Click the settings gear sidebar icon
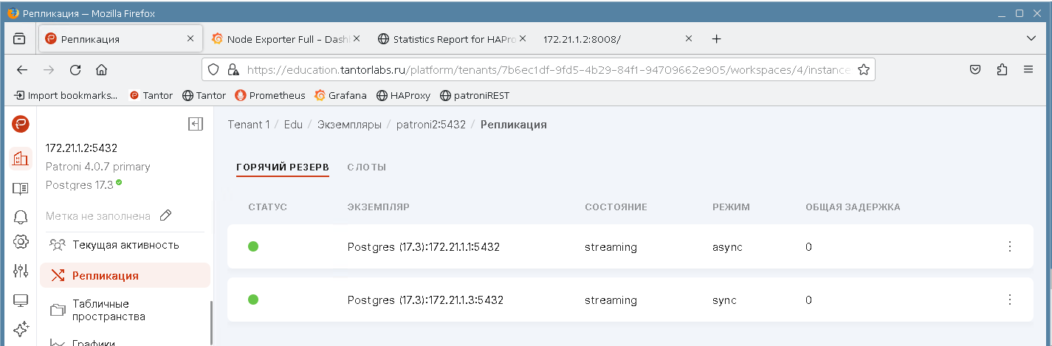This screenshot has width=1052, height=346. click(21, 242)
